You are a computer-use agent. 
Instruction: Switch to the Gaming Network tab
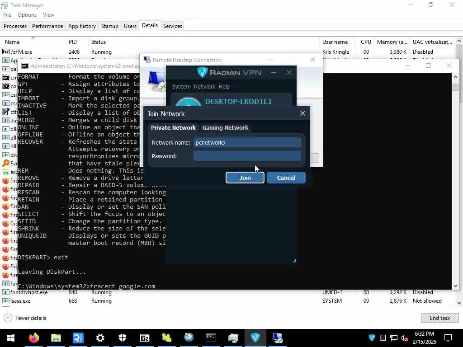tap(225, 128)
